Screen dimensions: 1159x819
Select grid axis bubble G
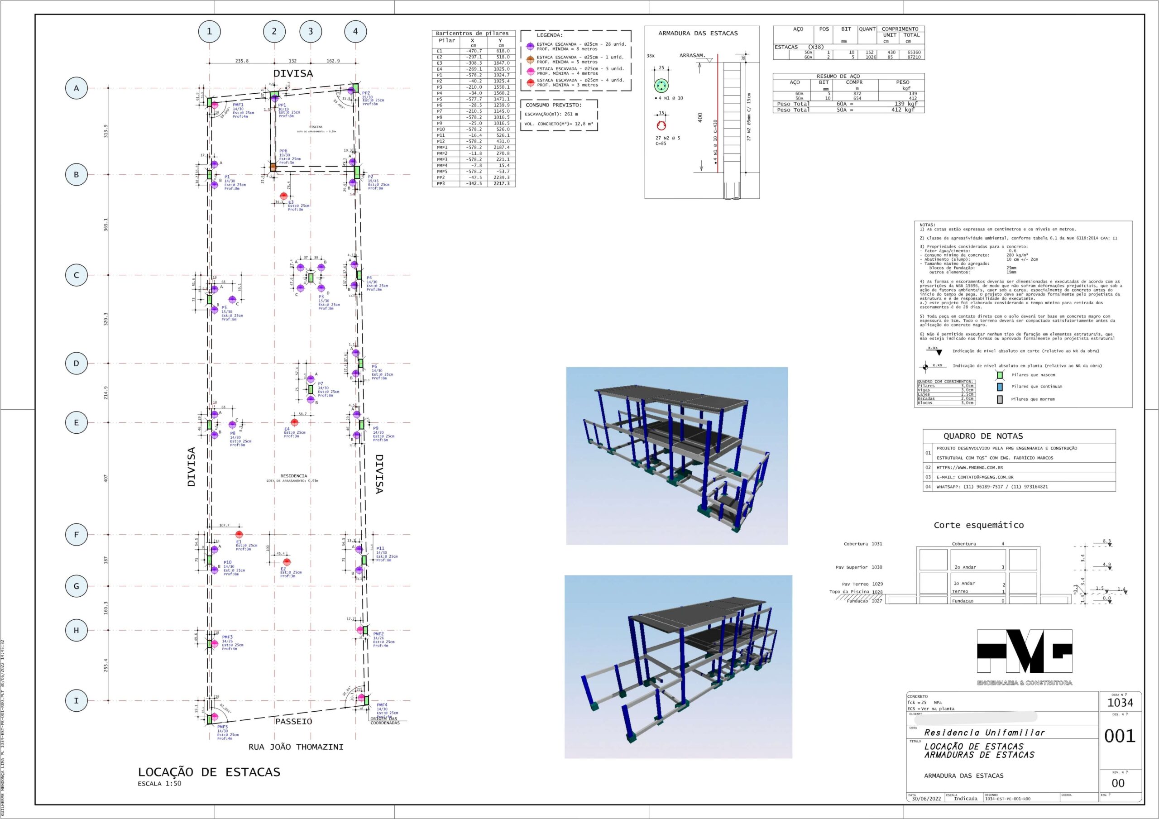coord(76,586)
